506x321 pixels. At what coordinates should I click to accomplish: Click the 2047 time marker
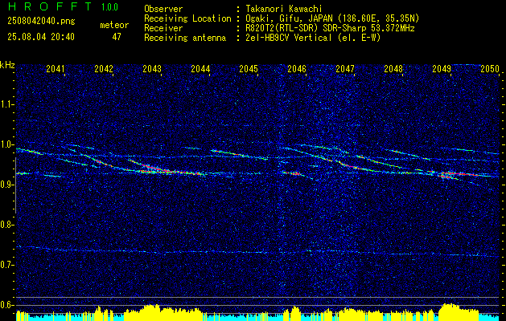pos(345,69)
